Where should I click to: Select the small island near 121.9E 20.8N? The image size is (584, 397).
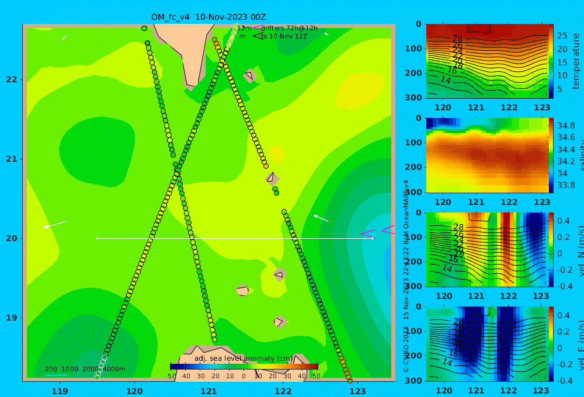[272, 178]
